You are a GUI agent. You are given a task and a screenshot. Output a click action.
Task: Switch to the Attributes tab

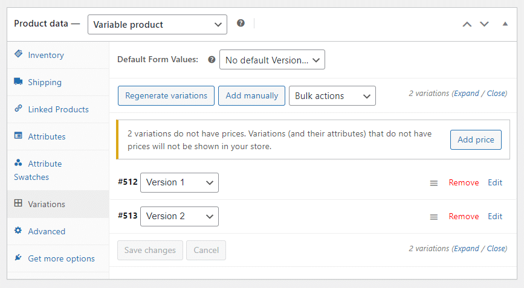coord(58,136)
